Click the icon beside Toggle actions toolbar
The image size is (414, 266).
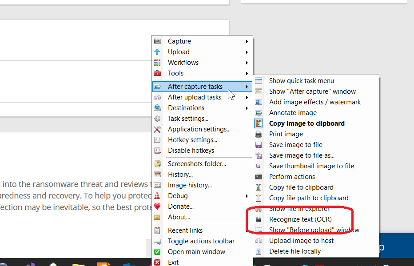coord(157,241)
